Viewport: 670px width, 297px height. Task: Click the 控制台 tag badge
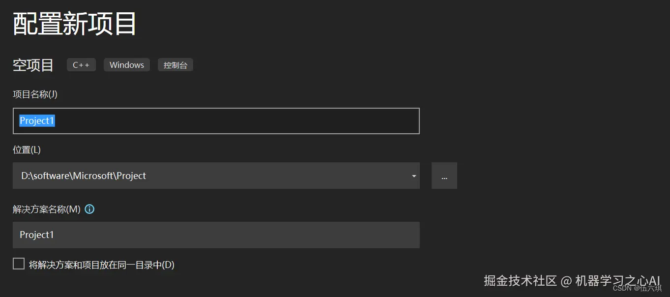coord(175,65)
